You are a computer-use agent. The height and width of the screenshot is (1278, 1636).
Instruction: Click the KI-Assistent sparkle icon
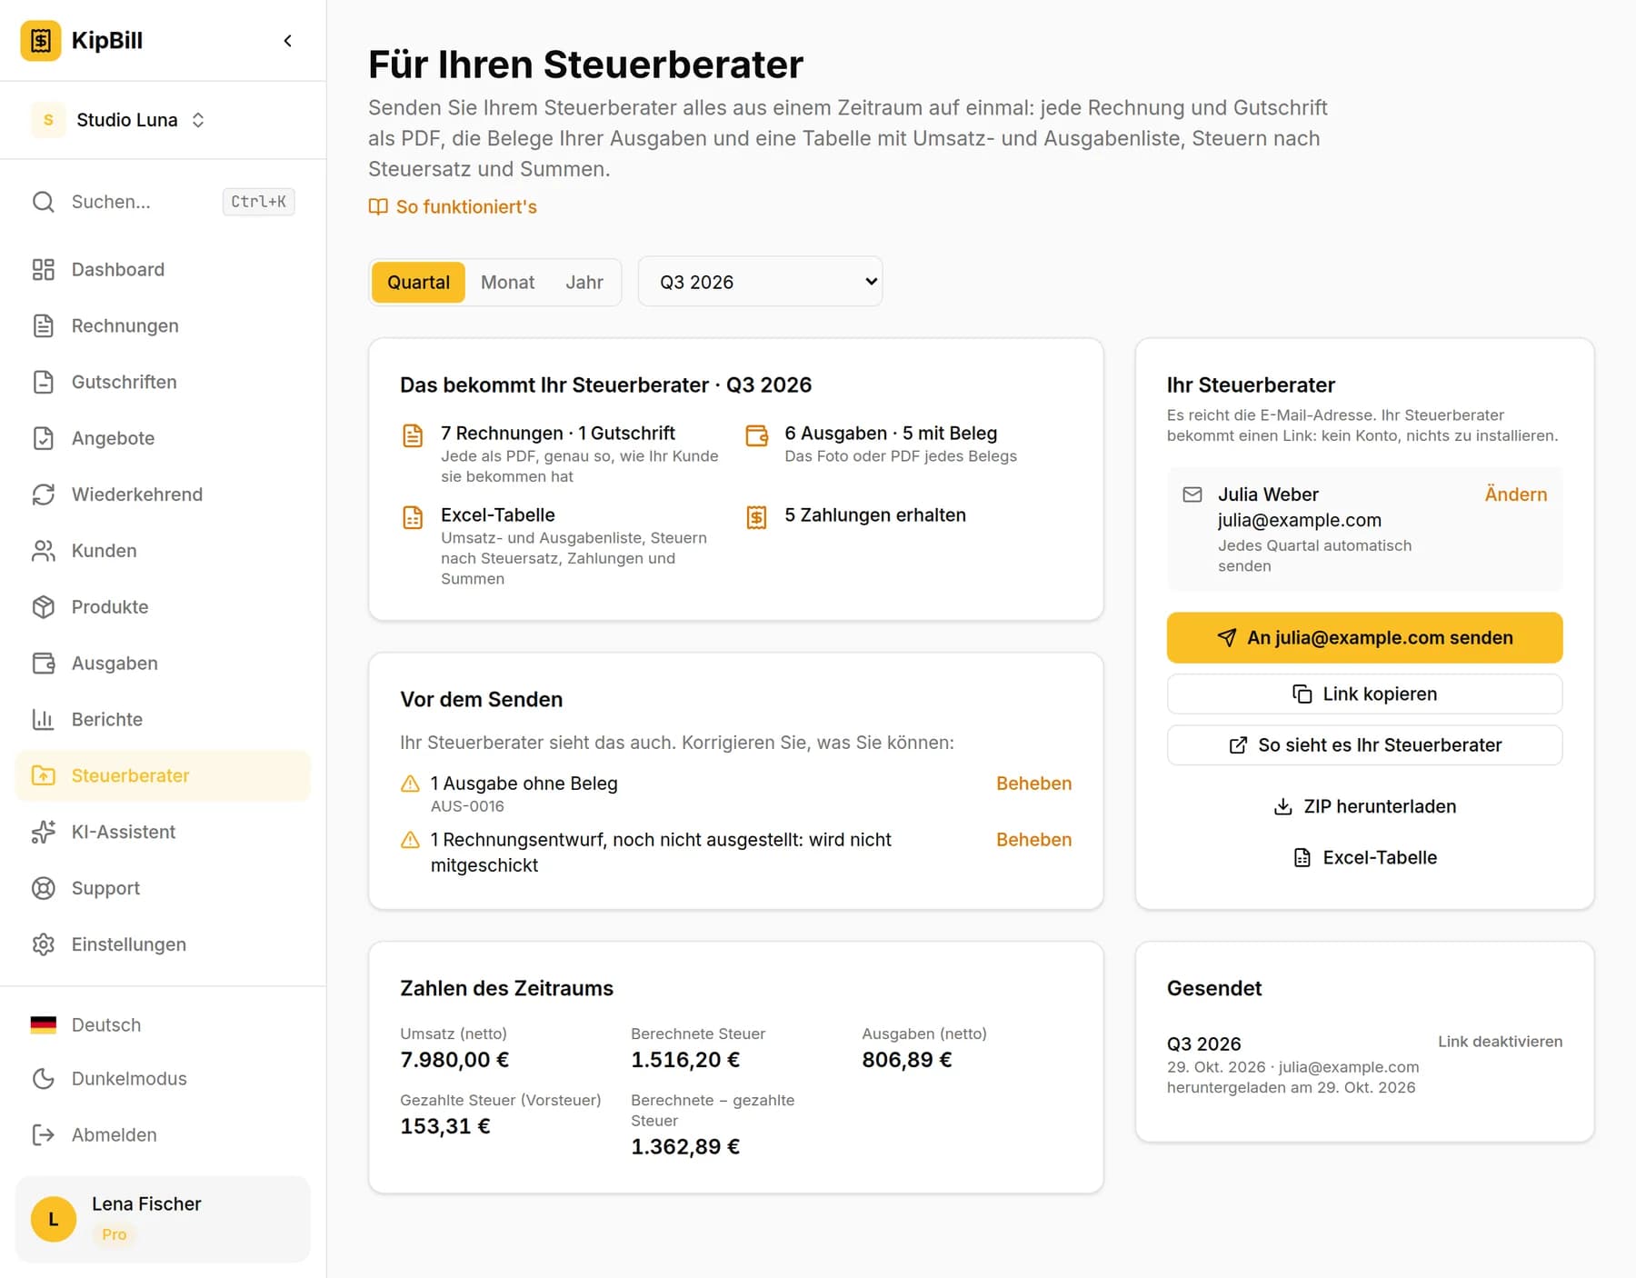[44, 833]
